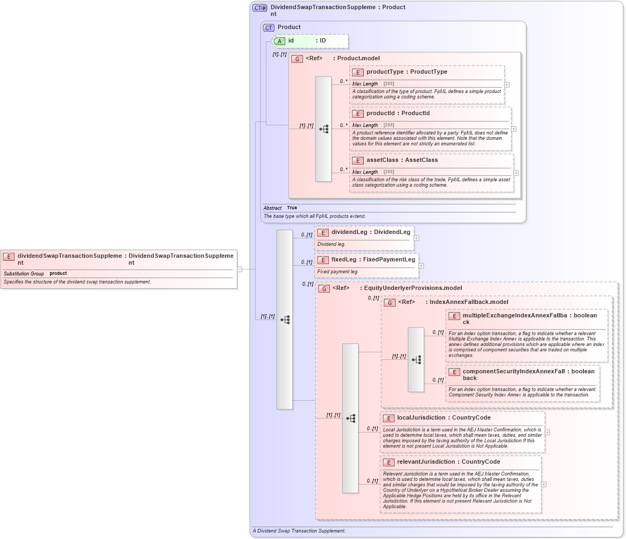This screenshot has width=626, height=539.
Task: Expand the fixedLeg element
Action: (x=421, y=266)
